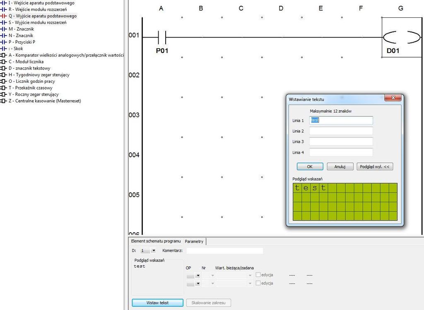Click column header D
Viewport: 424px width, 310px height.
(x=281, y=8)
